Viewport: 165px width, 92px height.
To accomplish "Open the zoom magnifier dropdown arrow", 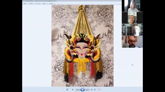I will 69,90.
